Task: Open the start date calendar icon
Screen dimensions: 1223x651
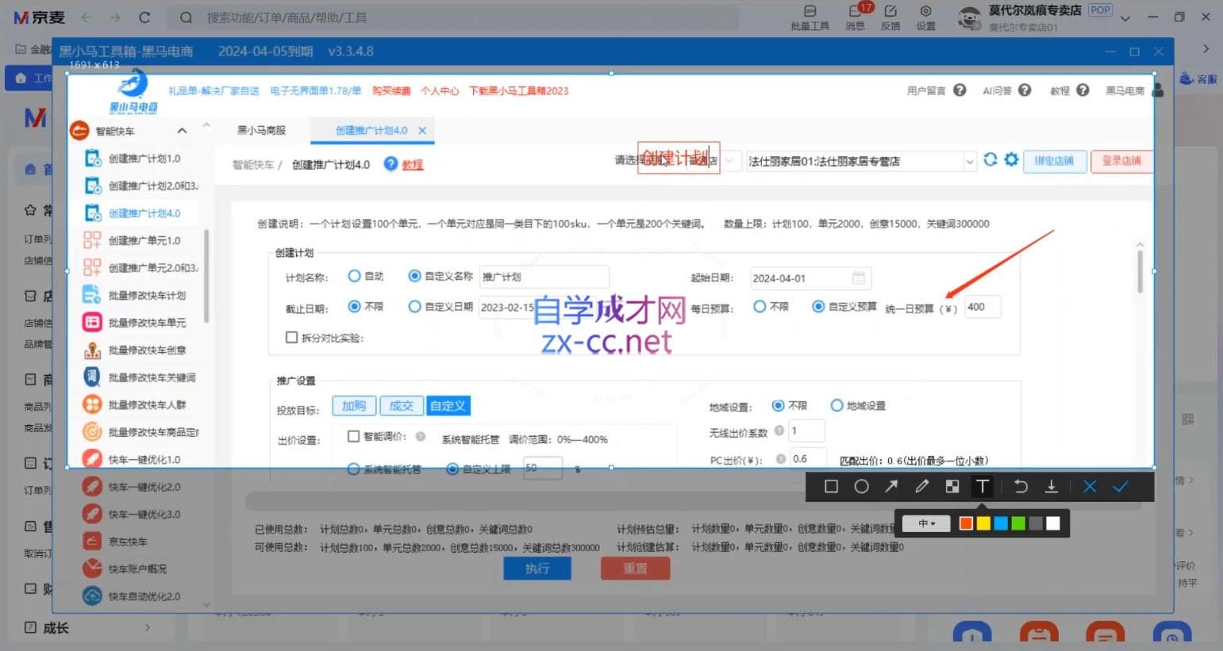Action: pos(859,278)
